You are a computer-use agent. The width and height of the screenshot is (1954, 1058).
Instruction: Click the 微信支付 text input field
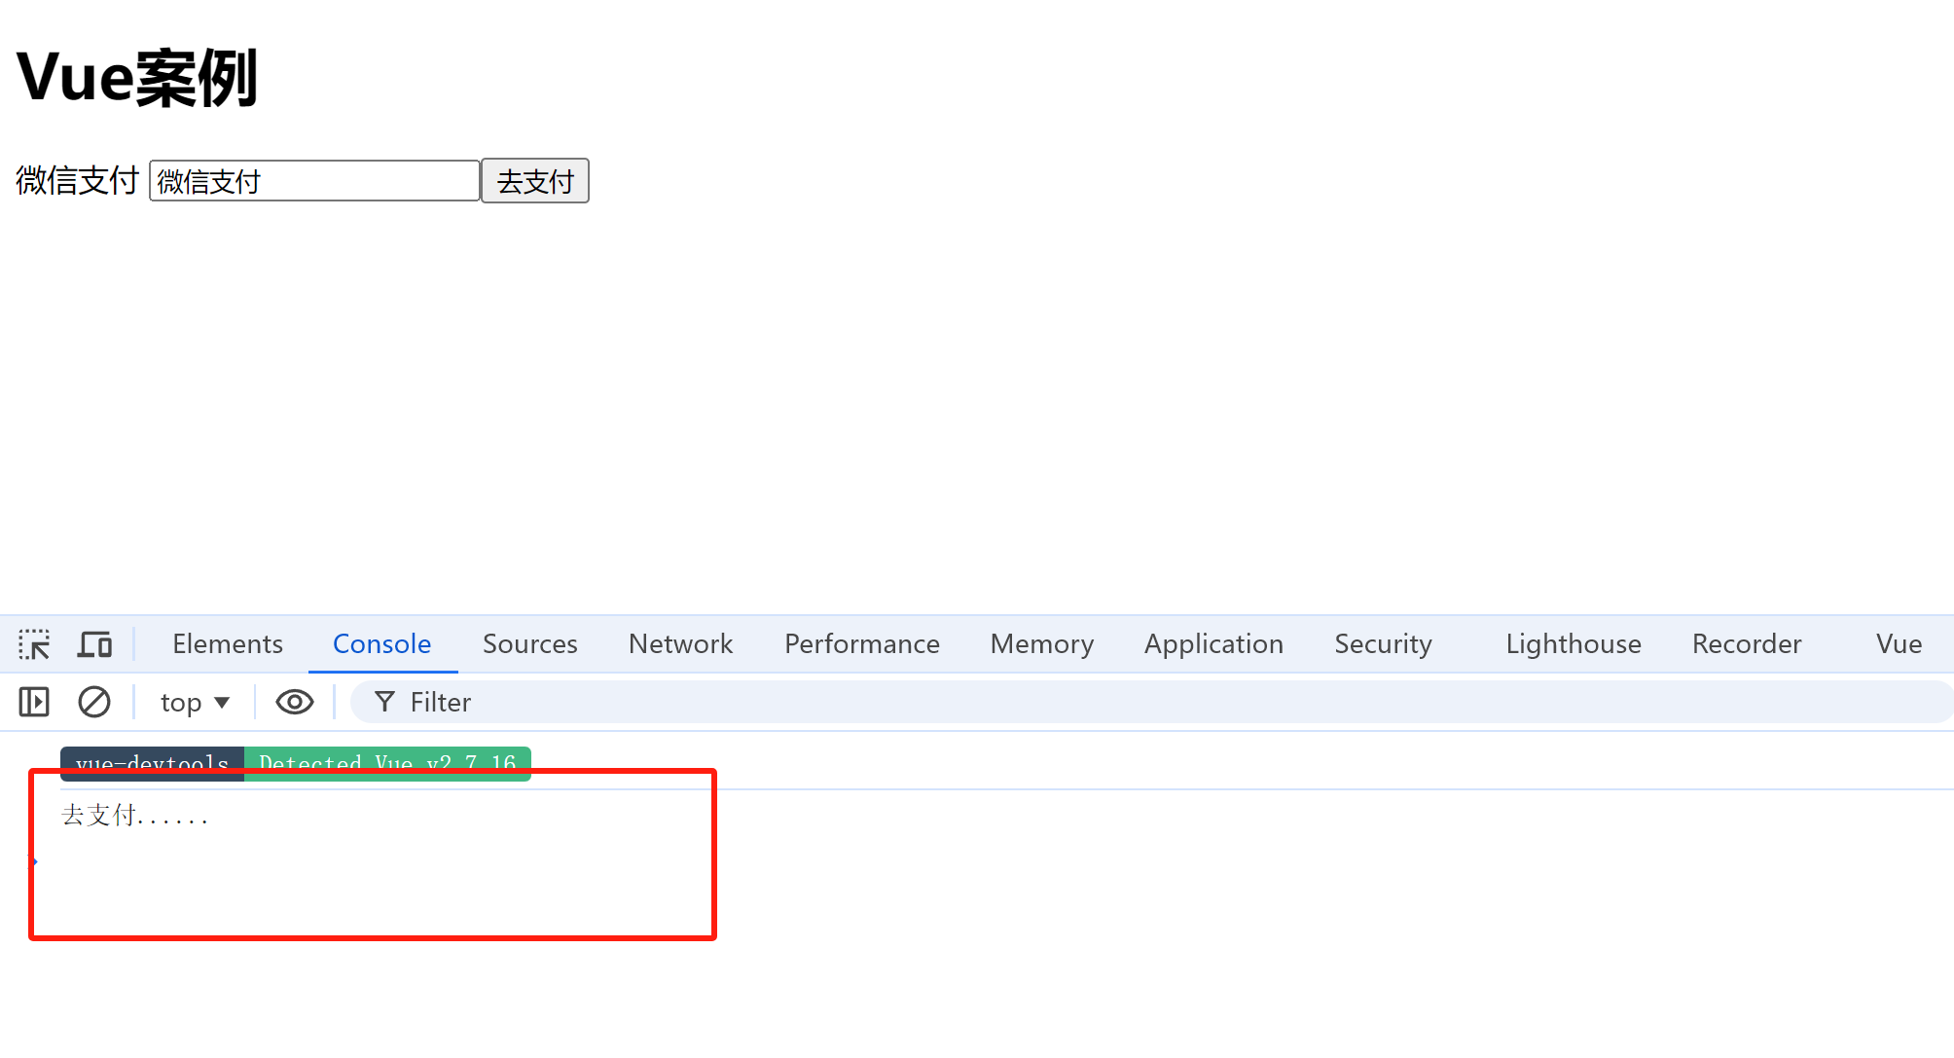point(313,181)
